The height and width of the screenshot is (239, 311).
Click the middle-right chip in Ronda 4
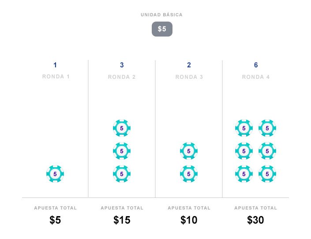pyautogui.click(x=267, y=151)
